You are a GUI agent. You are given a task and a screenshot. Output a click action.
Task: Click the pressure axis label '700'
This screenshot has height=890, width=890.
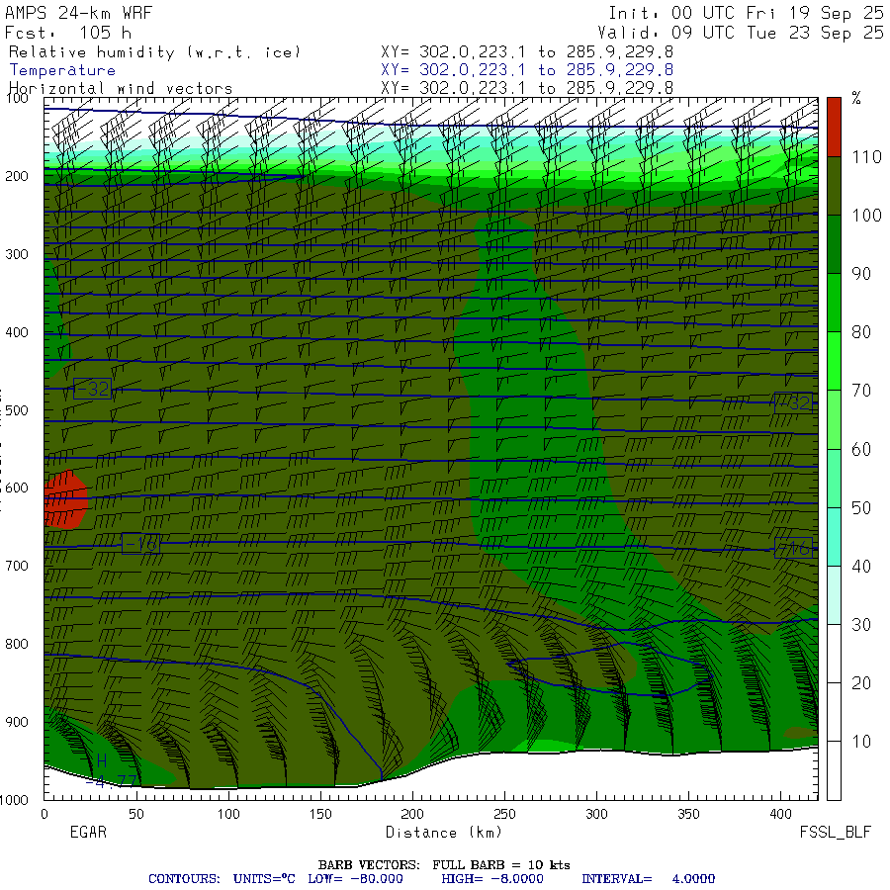17,566
